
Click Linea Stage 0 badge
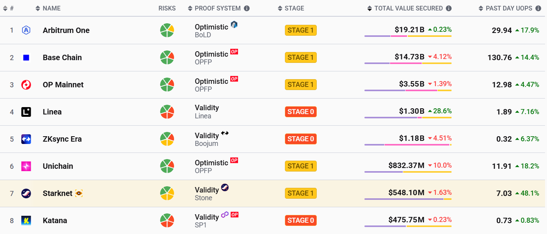(300, 112)
